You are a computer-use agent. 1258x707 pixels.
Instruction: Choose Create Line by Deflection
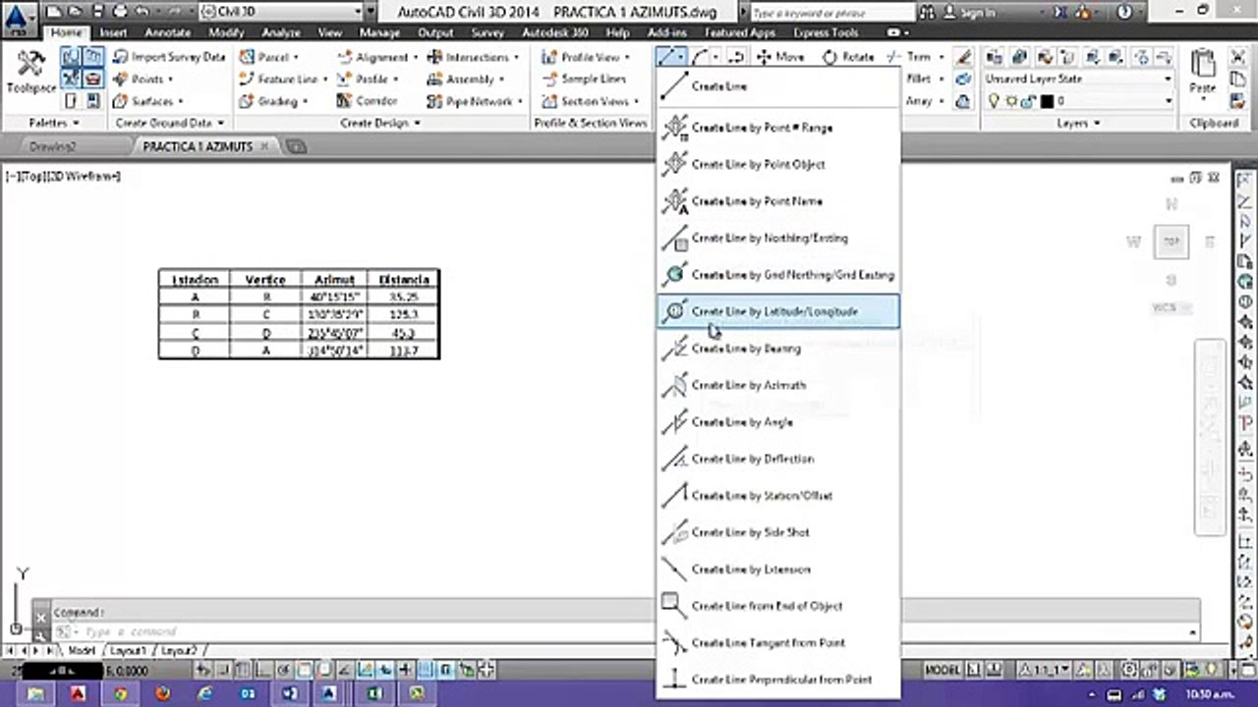pyautogui.click(x=777, y=459)
